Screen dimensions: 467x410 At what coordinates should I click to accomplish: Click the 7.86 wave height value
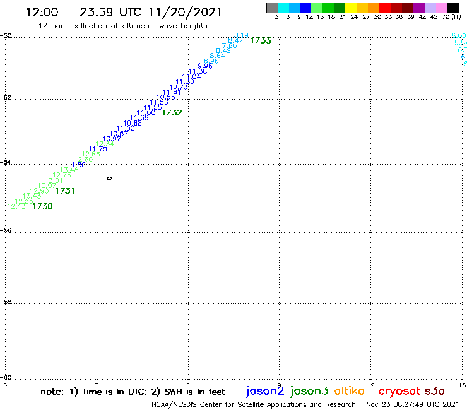[229, 45]
